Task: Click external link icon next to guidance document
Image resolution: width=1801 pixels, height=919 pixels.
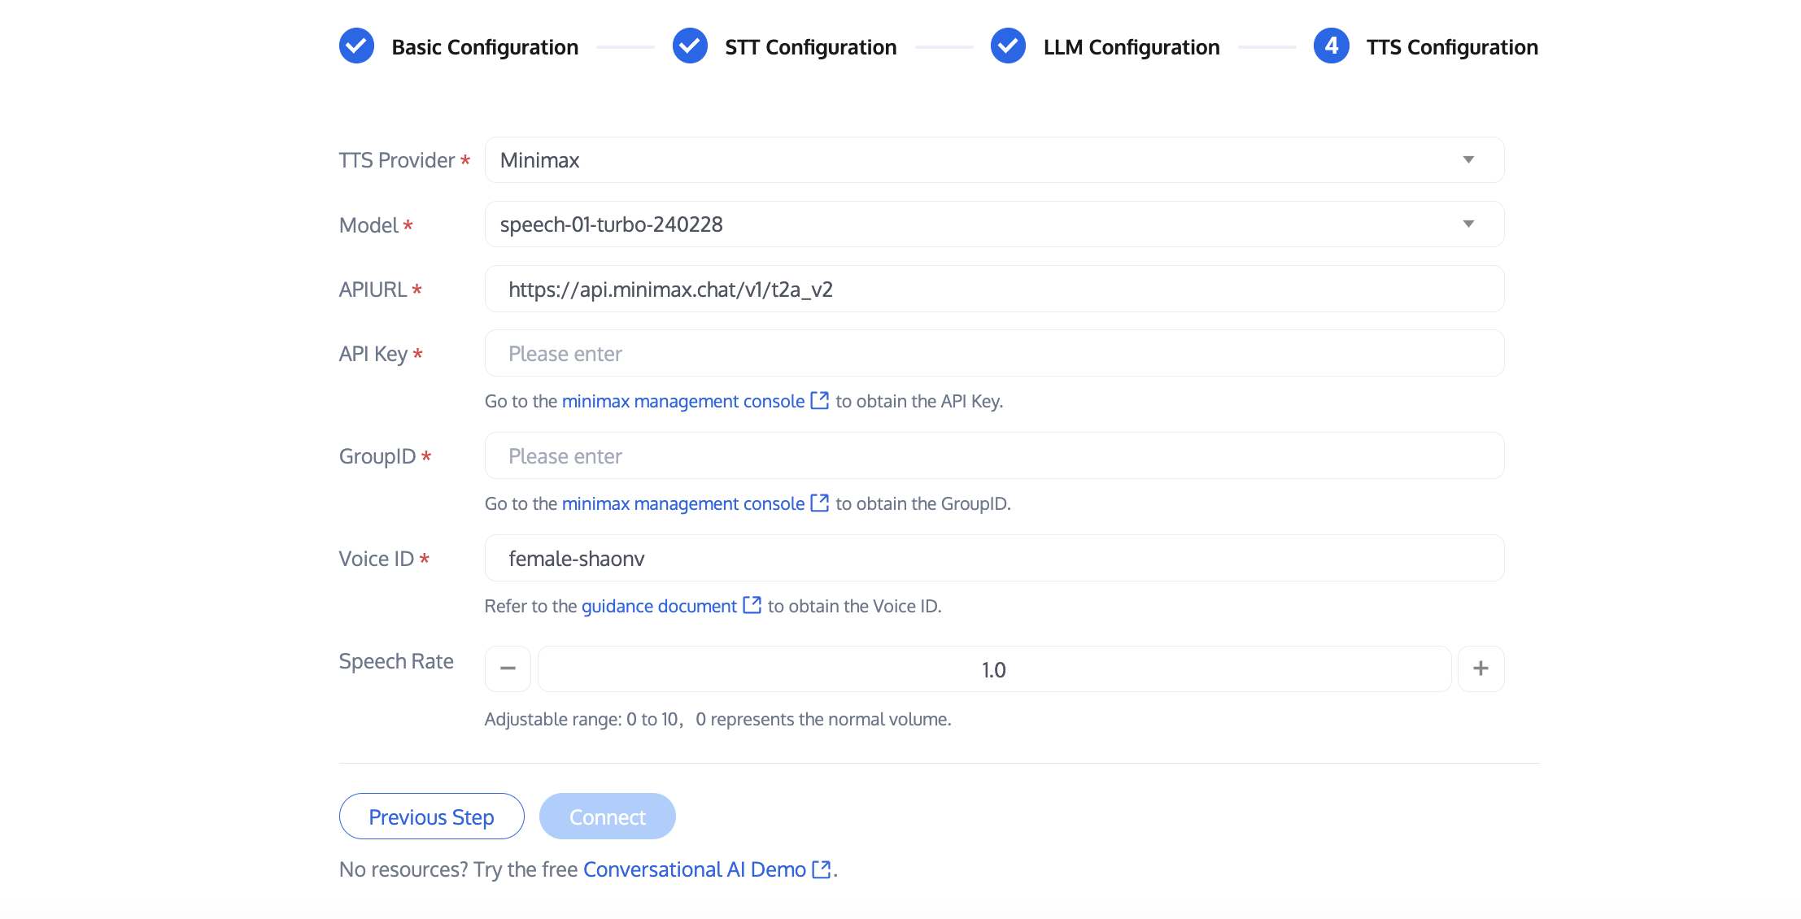Action: 752,605
